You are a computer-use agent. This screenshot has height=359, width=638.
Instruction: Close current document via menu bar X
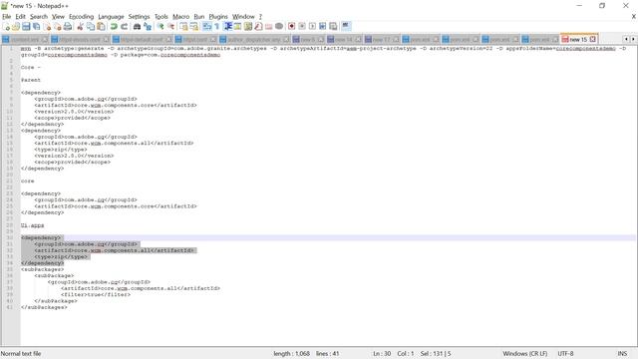634,16
